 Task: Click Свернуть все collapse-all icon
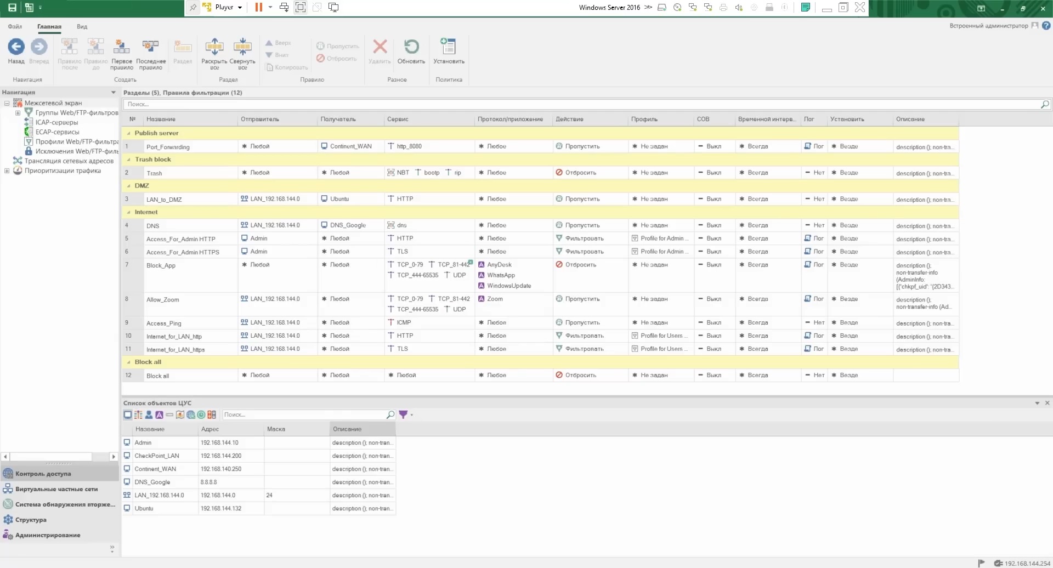point(242,48)
